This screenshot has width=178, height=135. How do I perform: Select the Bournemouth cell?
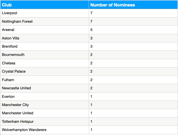[x=13, y=55]
